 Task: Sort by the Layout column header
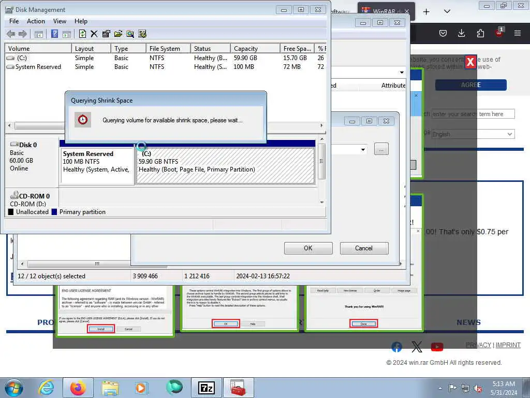click(x=91, y=48)
